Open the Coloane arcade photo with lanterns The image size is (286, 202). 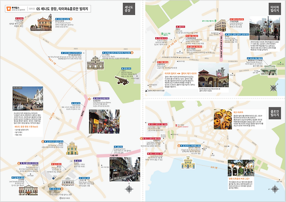[x=241, y=168]
